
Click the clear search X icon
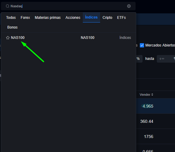coord(129,6)
